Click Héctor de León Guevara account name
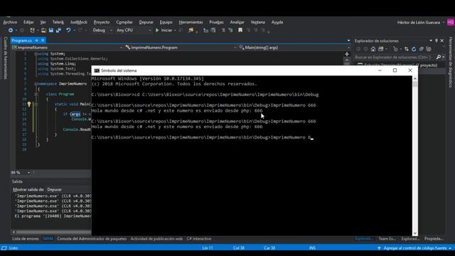 419,22
